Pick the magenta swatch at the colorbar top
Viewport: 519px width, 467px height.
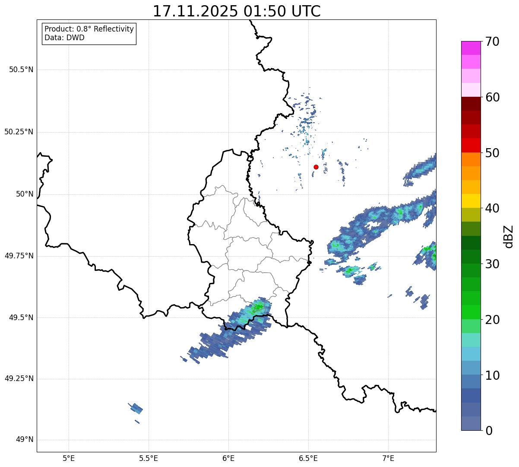tap(471, 48)
